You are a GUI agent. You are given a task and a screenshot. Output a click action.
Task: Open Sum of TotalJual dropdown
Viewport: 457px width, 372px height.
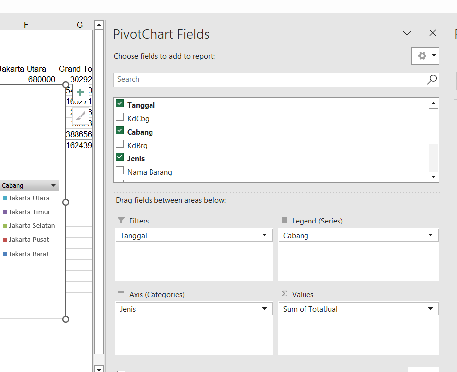pos(430,309)
